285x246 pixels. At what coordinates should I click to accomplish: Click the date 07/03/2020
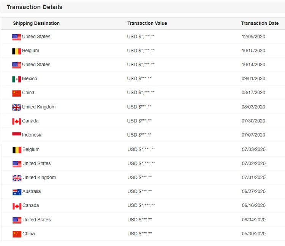pos(253,149)
